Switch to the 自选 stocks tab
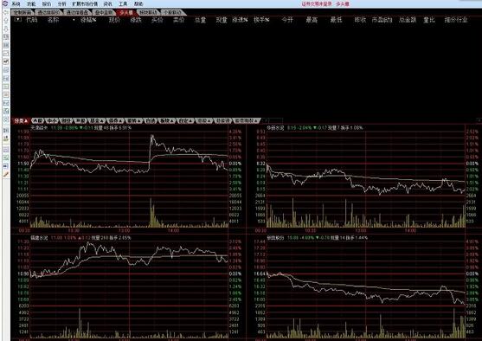 click(x=151, y=121)
